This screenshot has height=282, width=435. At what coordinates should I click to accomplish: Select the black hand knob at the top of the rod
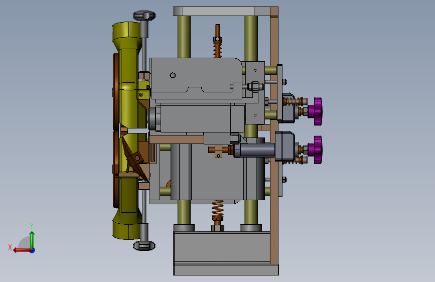(144, 16)
